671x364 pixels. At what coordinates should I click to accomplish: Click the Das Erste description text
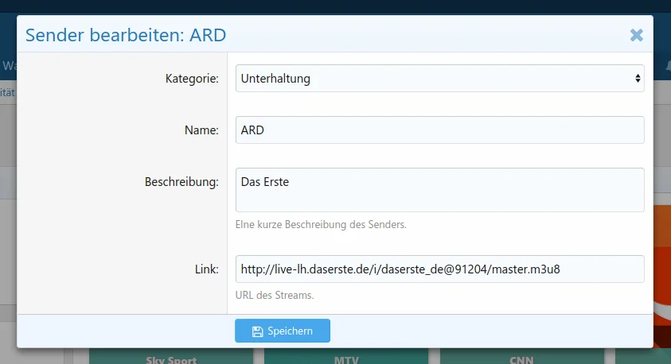click(x=265, y=182)
